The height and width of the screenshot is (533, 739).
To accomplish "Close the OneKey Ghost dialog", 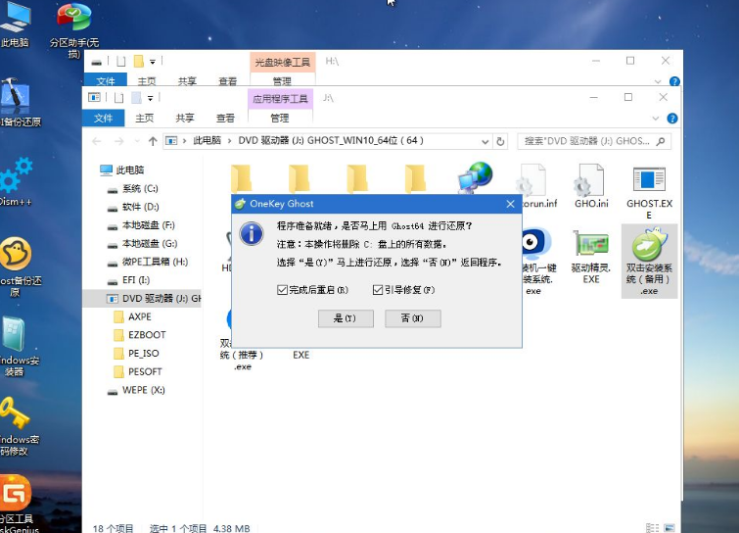I will point(510,204).
